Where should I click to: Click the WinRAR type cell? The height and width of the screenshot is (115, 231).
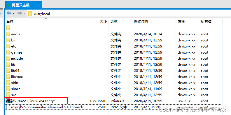[x=119, y=101]
